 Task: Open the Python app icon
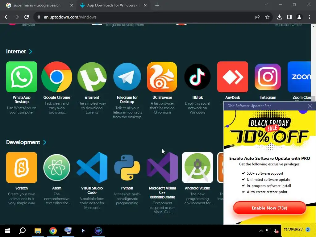pos(127,168)
